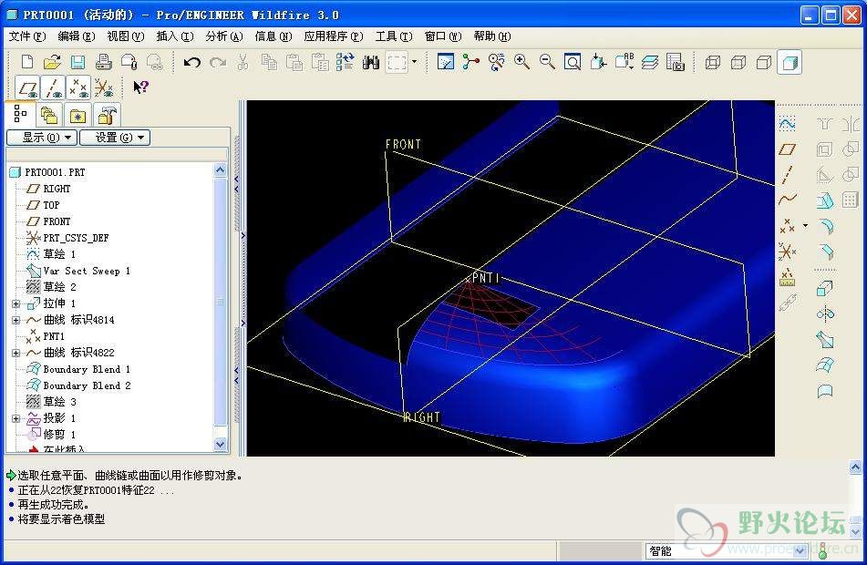Repaint the graphics window
Screen dimensions: 867x565
(446, 62)
